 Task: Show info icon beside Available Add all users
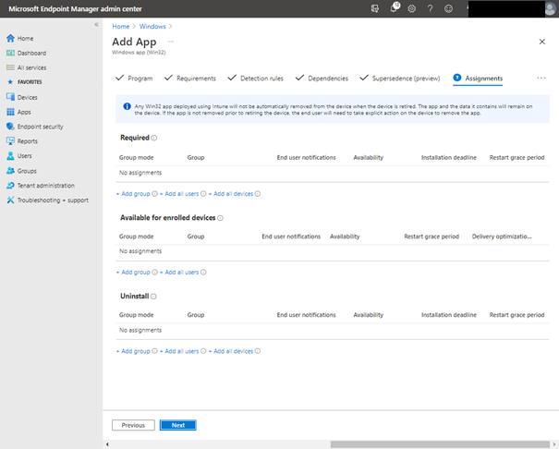[203, 273]
